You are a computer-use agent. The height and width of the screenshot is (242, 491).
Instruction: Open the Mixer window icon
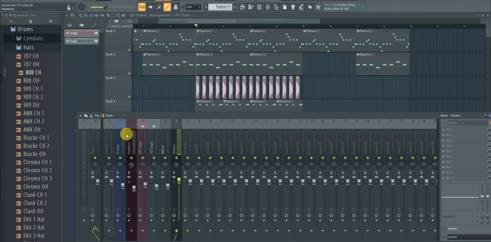coord(267,7)
